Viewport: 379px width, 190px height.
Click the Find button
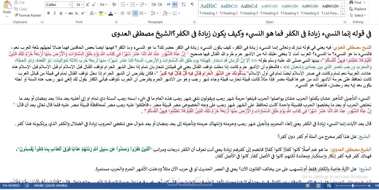tap(356, 3)
